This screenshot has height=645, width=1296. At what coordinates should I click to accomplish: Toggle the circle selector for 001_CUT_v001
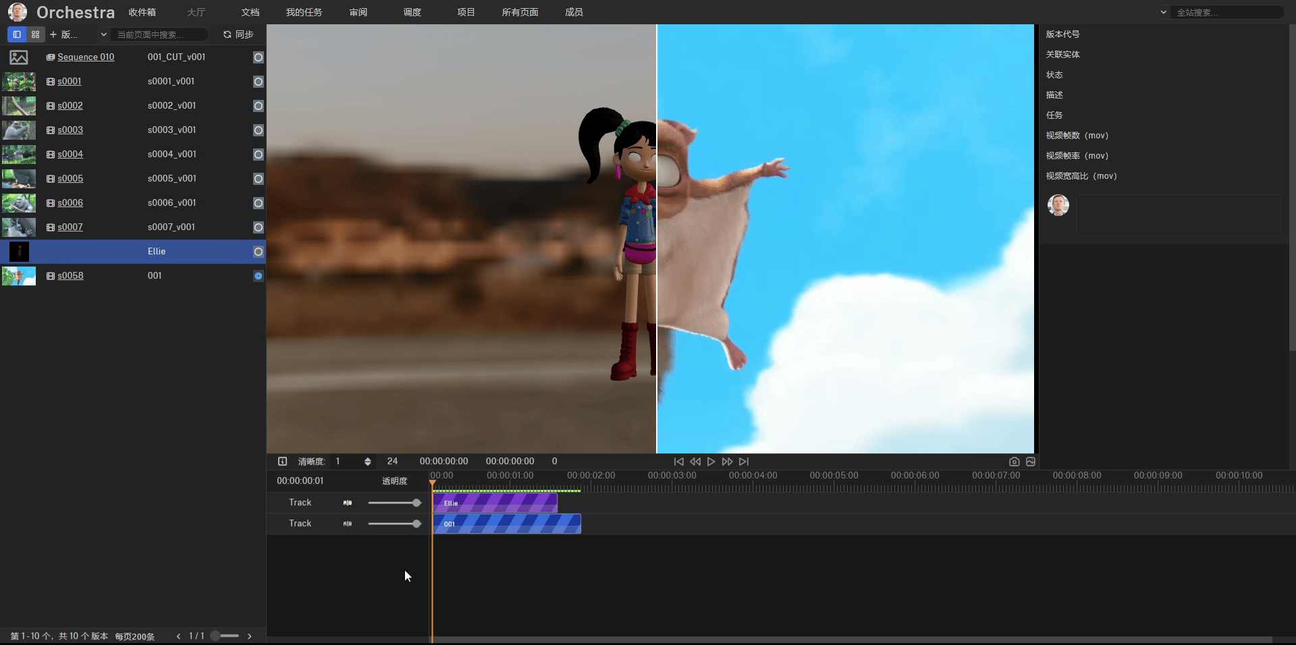pos(258,57)
